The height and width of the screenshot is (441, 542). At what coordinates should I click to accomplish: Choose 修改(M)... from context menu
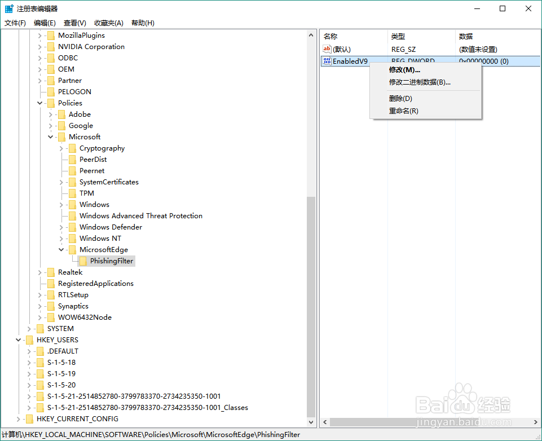[426, 70]
